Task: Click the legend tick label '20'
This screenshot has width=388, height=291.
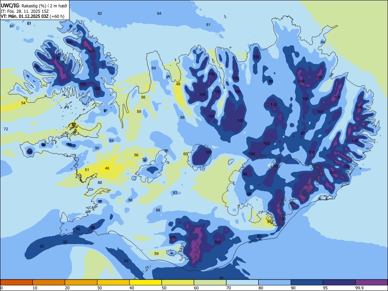Action: coord(67,288)
